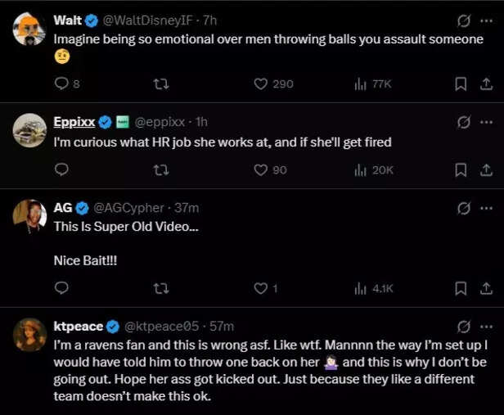Image resolution: width=504 pixels, height=415 pixels.
Task: Share Eppixx's tweet
Action: click(485, 169)
